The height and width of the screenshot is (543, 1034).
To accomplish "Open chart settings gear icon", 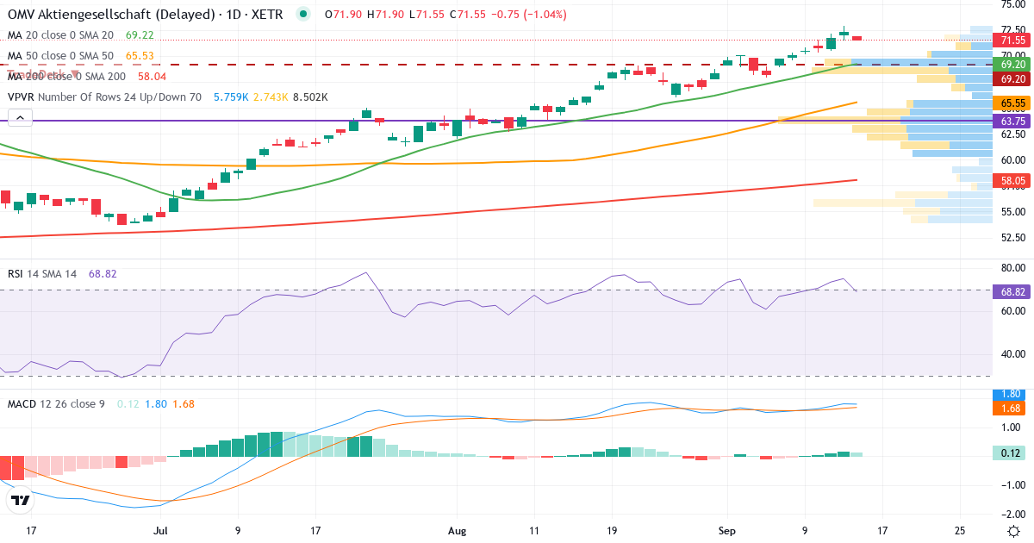I will (1013, 531).
